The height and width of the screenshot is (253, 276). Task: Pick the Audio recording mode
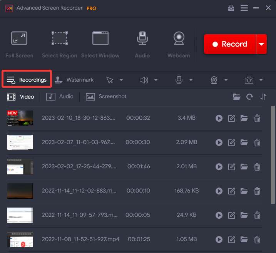coord(142,45)
